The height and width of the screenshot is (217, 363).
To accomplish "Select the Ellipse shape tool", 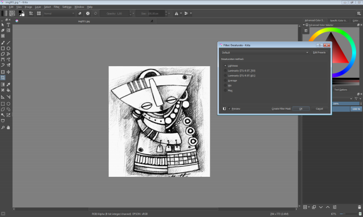I will coord(9,49).
